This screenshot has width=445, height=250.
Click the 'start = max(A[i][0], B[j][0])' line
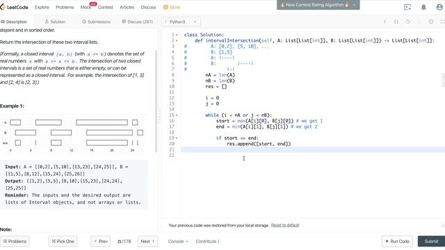click(x=255, y=121)
